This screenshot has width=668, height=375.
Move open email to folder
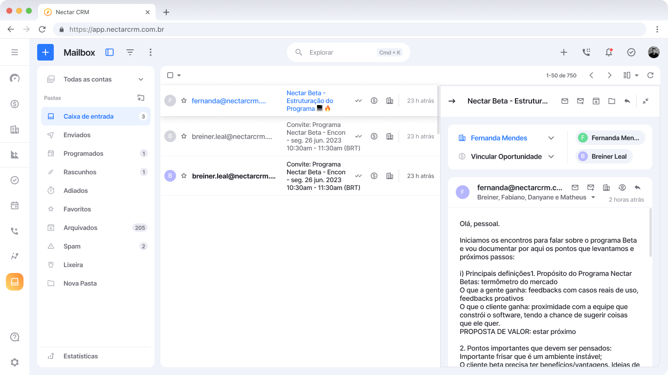[x=612, y=101]
